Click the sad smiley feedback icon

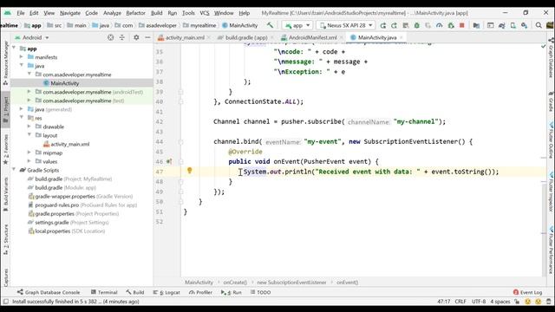click(x=539, y=302)
